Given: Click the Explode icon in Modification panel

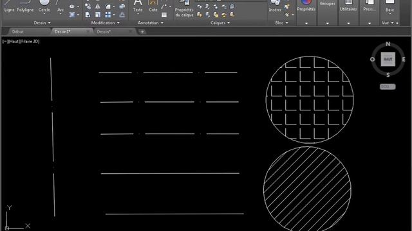Looking at the screenshot, I should (122, 6).
